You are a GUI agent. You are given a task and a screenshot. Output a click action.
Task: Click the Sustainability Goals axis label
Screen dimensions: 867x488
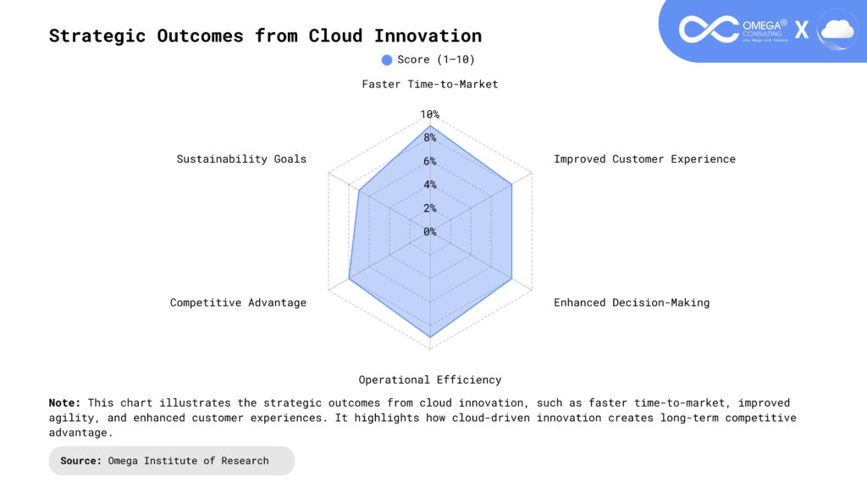point(241,158)
